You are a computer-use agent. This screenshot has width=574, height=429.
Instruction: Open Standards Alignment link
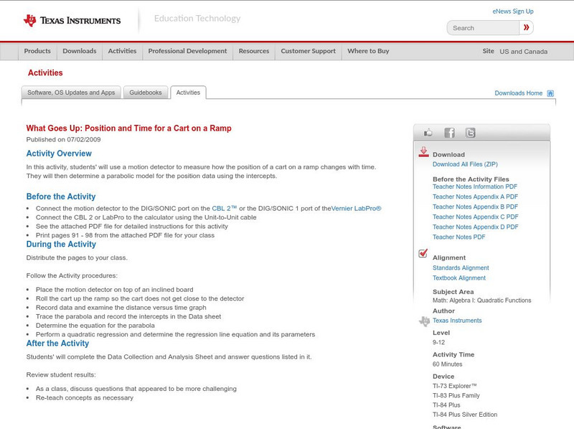tap(461, 268)
